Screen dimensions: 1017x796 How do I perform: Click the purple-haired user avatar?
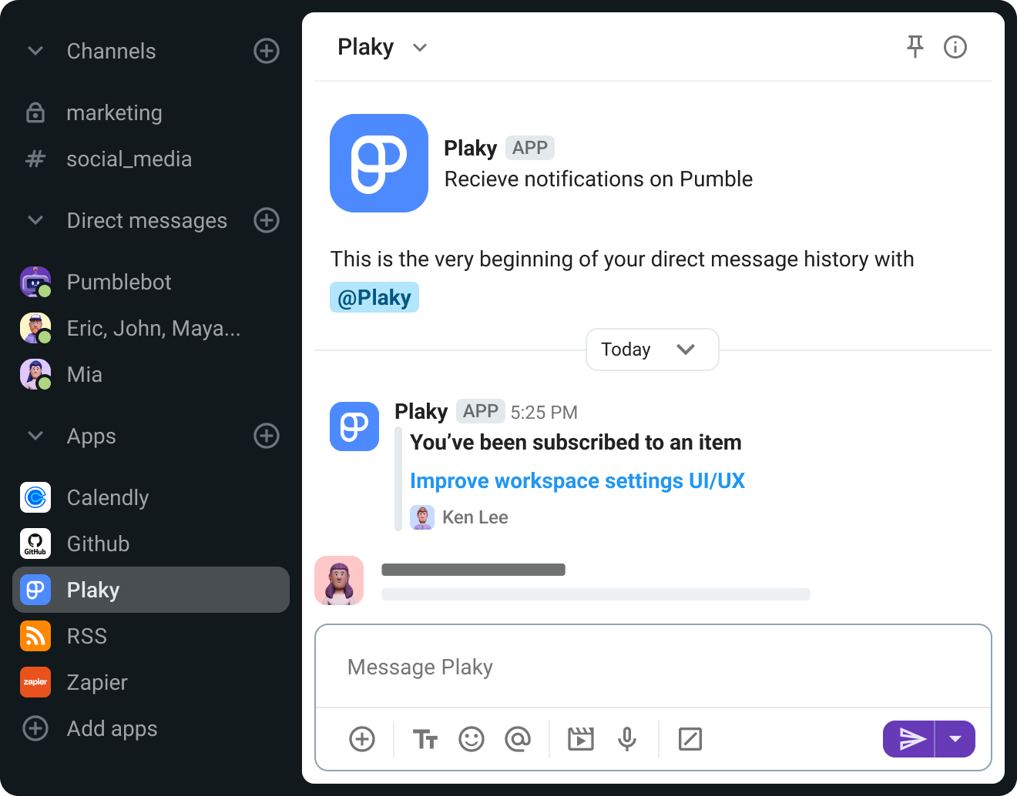339,580
